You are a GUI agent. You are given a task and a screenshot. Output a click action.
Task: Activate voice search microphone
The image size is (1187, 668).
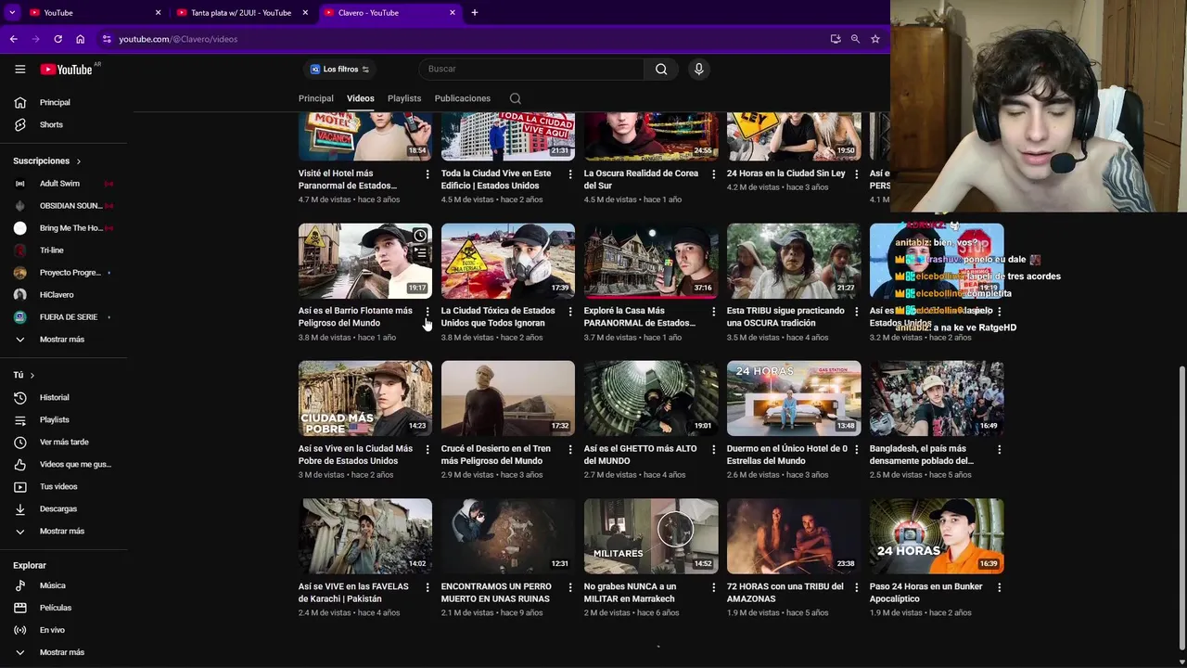[x=699, y=69]
